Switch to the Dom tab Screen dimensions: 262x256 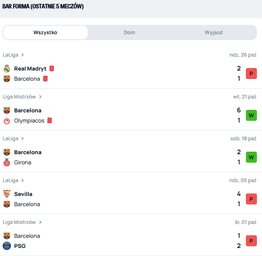130,33
